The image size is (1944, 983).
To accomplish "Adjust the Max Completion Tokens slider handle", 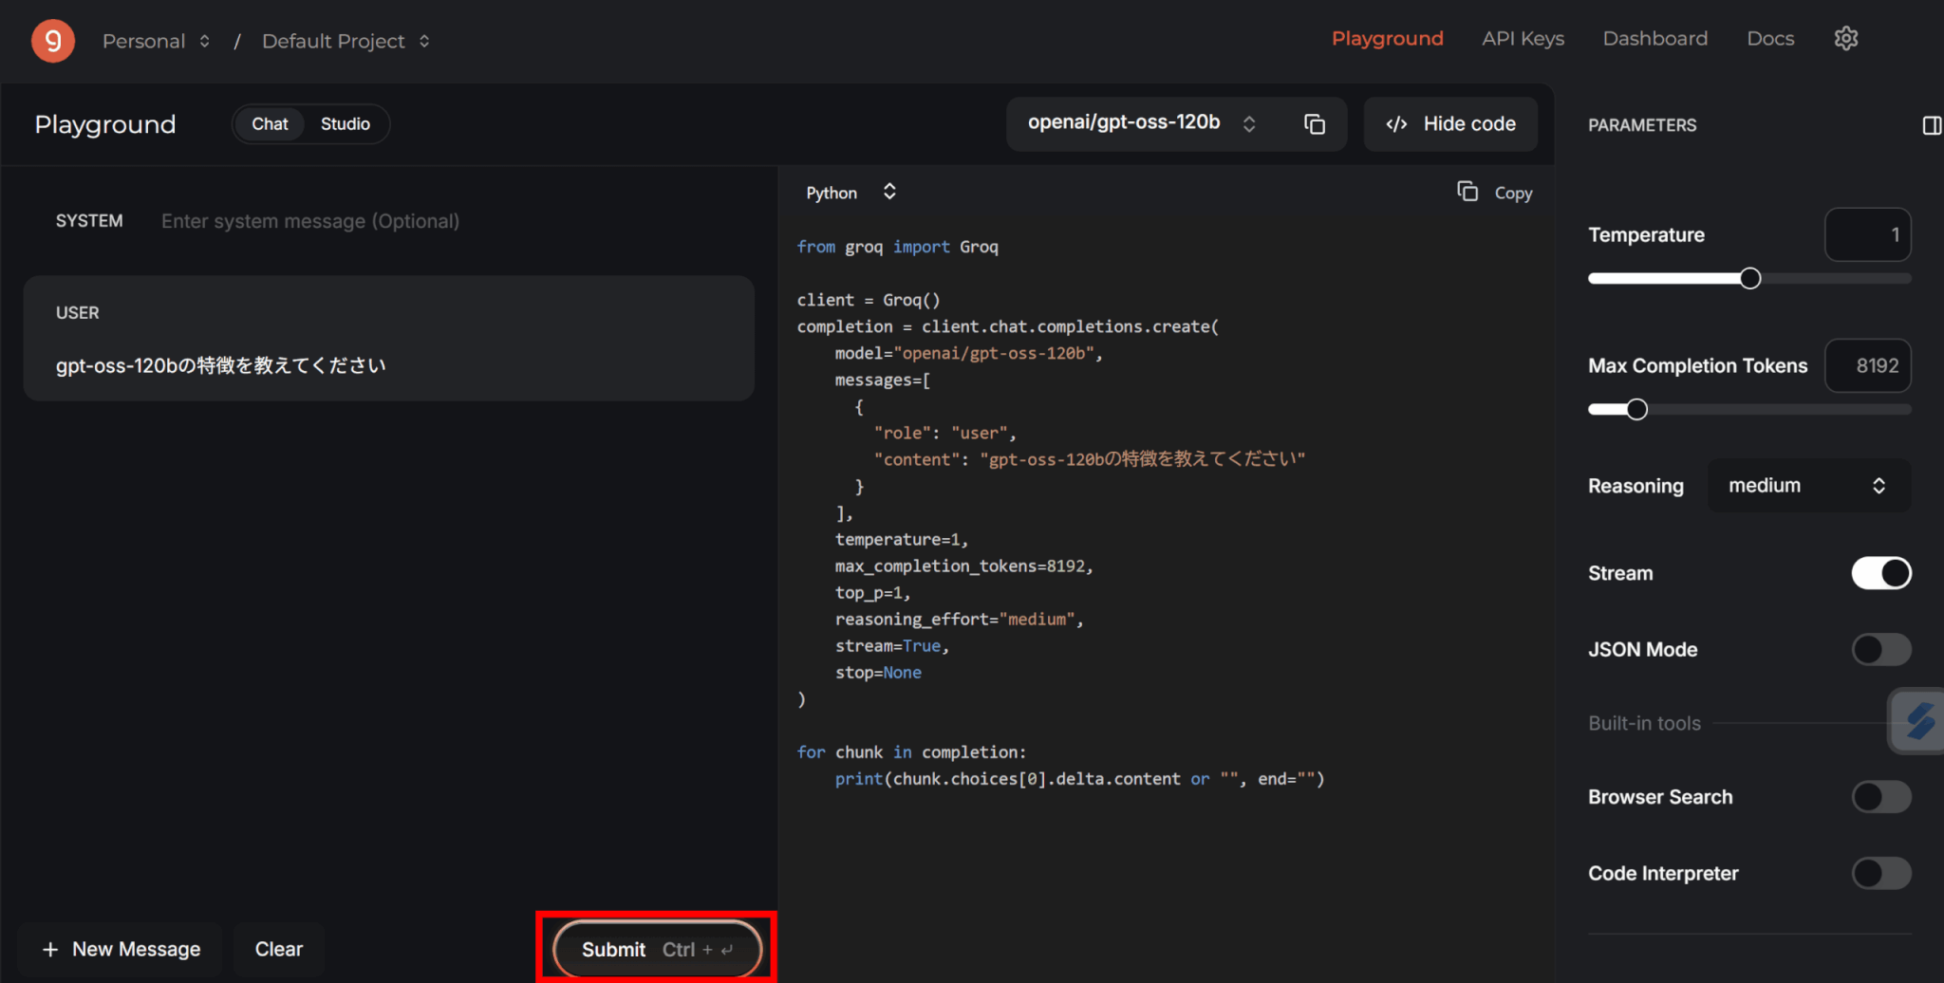I will (x=1636, y=409).
